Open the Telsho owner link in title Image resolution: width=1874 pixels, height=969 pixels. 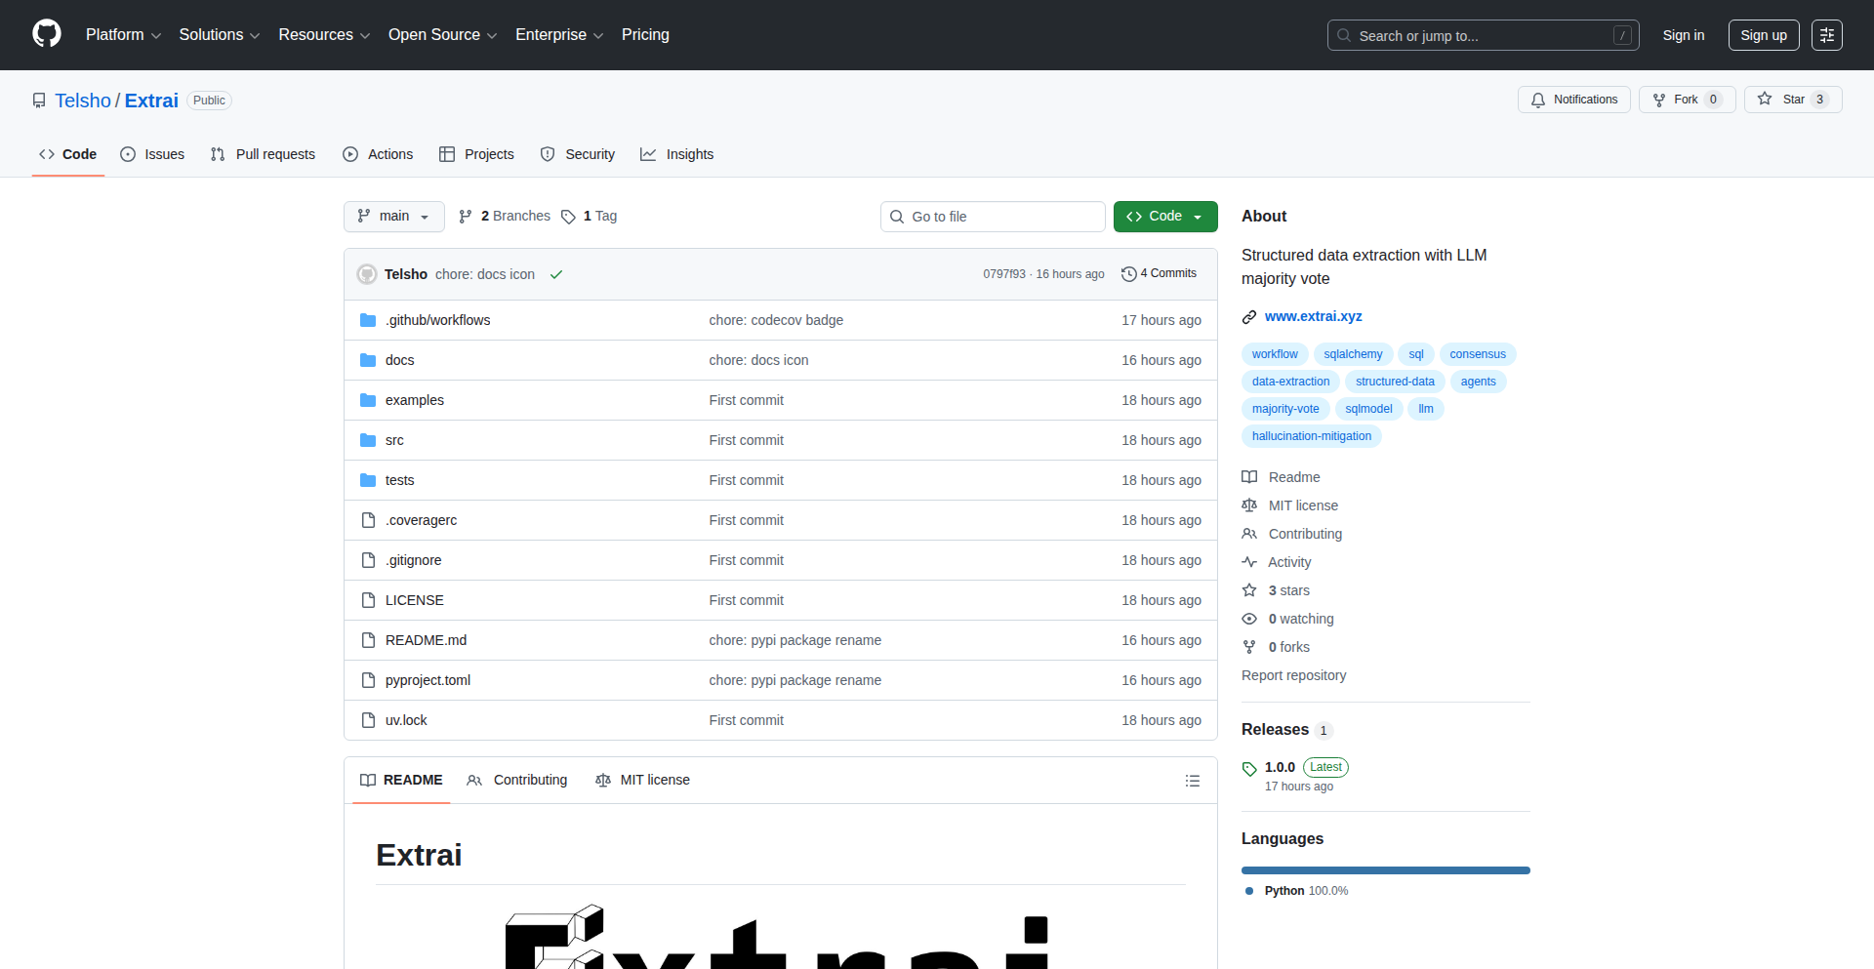click(x=83, y=101)
